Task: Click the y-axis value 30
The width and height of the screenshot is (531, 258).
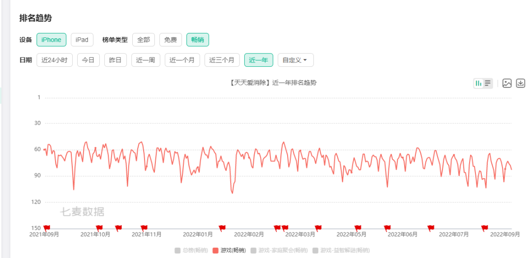Action: [x=37, y=123]
